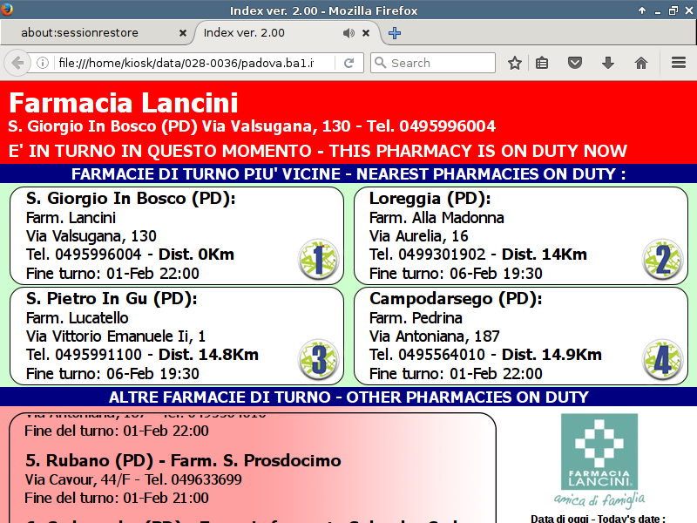
Task: Open search engine dropdown magnifier
Action: pos(380,63)
